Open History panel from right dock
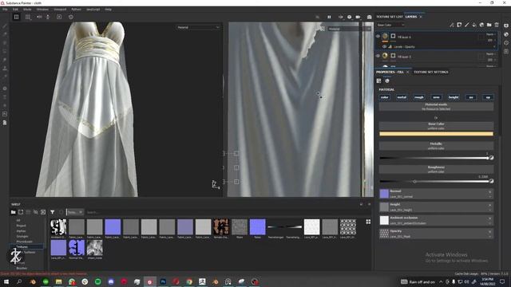 tap(506, 42)
